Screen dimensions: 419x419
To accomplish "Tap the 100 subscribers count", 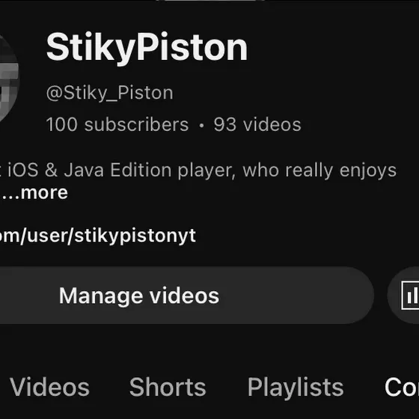I will (117, 124).
